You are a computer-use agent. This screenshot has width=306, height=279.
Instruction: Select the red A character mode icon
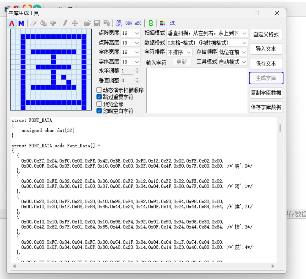click(x=12, y=23)
